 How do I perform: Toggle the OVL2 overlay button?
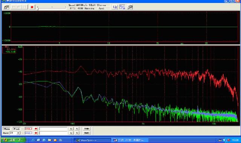pyautogui.click(x=29, y=133)
